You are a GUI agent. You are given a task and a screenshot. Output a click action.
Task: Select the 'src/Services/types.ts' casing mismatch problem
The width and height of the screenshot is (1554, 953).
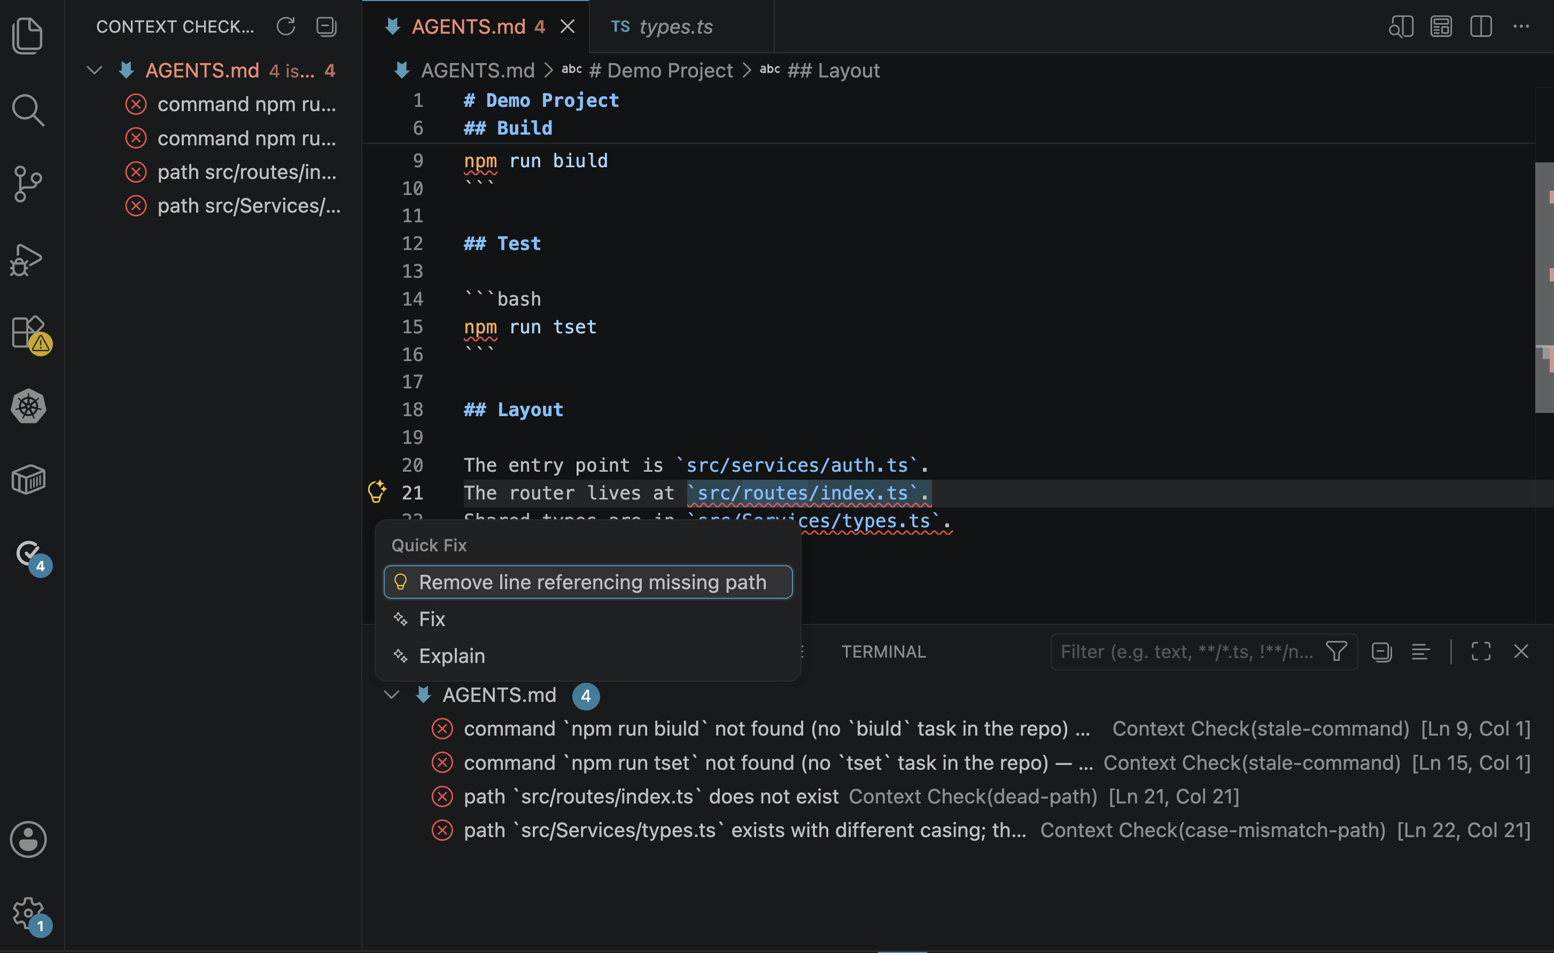(958, 830)
